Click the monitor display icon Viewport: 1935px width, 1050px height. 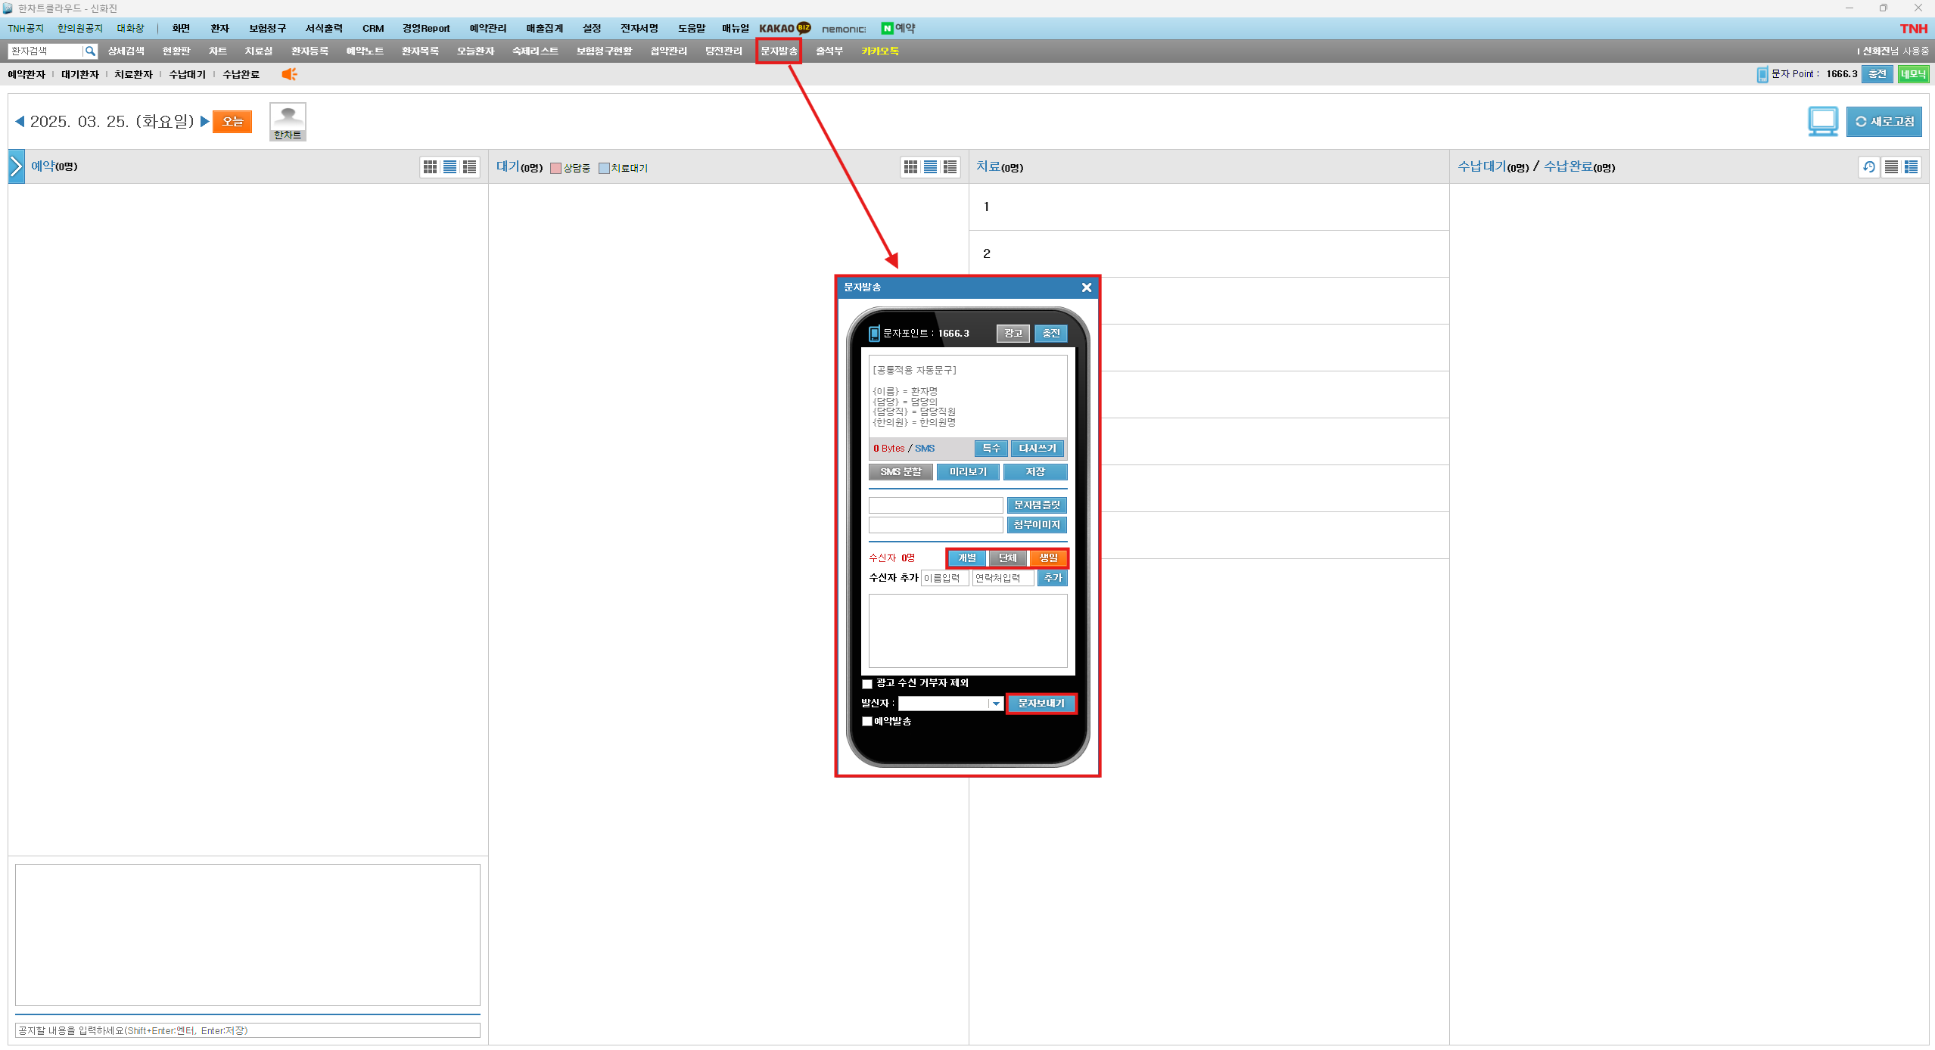[1823, 122]
